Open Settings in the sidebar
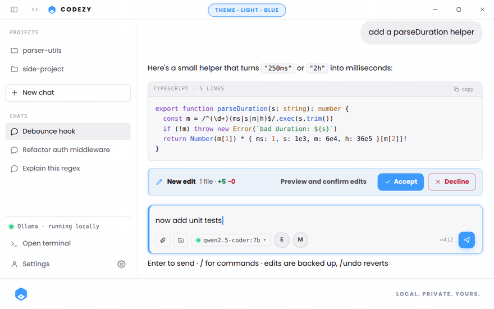Screen dimensions: 494x309 (35, 264)
